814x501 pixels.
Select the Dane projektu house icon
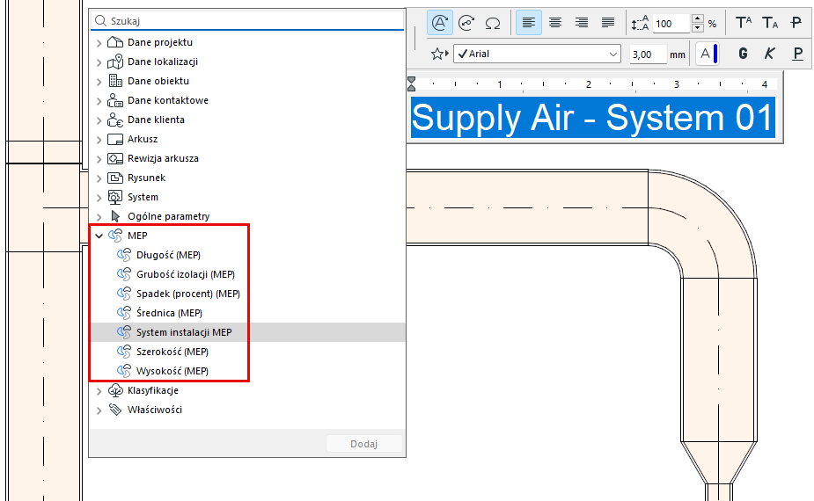point(114,42)
